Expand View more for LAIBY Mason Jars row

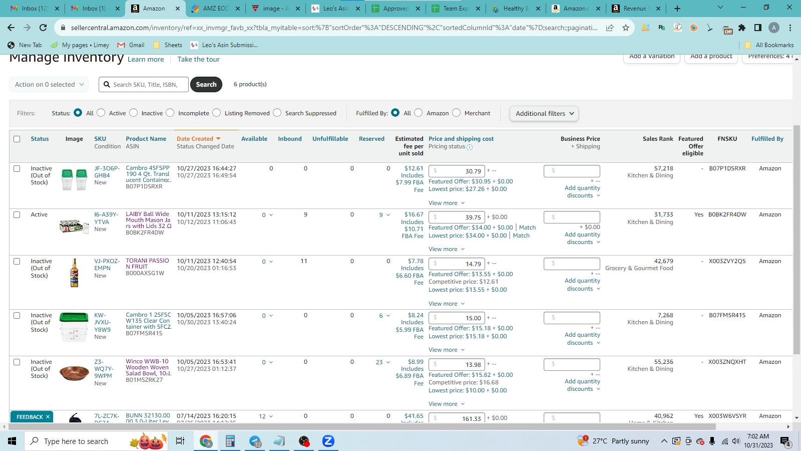(447, 249)
